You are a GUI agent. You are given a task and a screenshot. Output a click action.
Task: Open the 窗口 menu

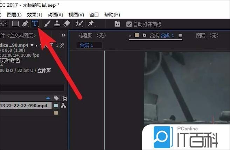[94, 15]
